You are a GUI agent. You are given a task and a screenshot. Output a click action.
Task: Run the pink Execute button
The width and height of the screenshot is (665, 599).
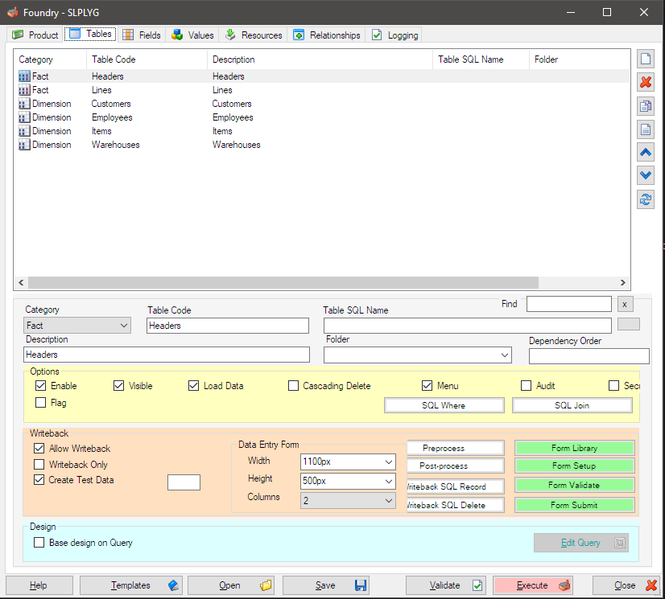point(533,585)
